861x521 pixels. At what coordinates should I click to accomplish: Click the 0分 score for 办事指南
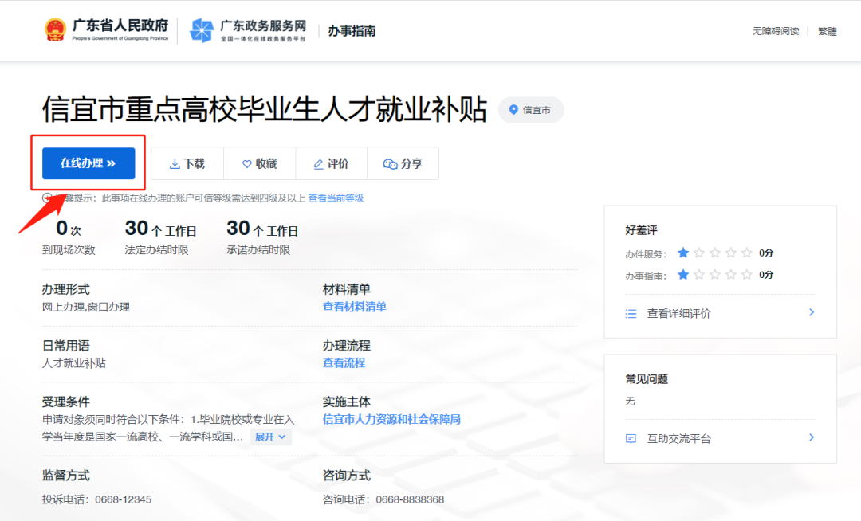[x=766, y=275]
